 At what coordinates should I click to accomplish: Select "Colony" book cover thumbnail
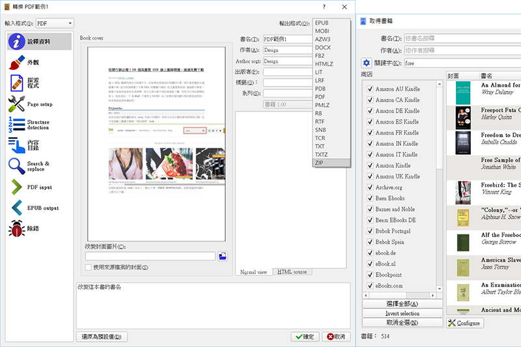point(463,217)
